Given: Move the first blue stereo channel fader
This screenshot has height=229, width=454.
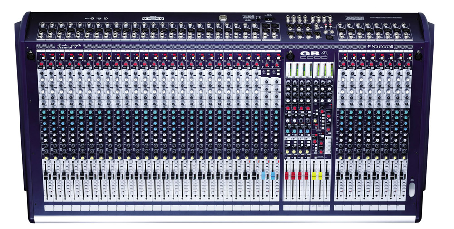Looking at the screenshot, I should 263,176.
